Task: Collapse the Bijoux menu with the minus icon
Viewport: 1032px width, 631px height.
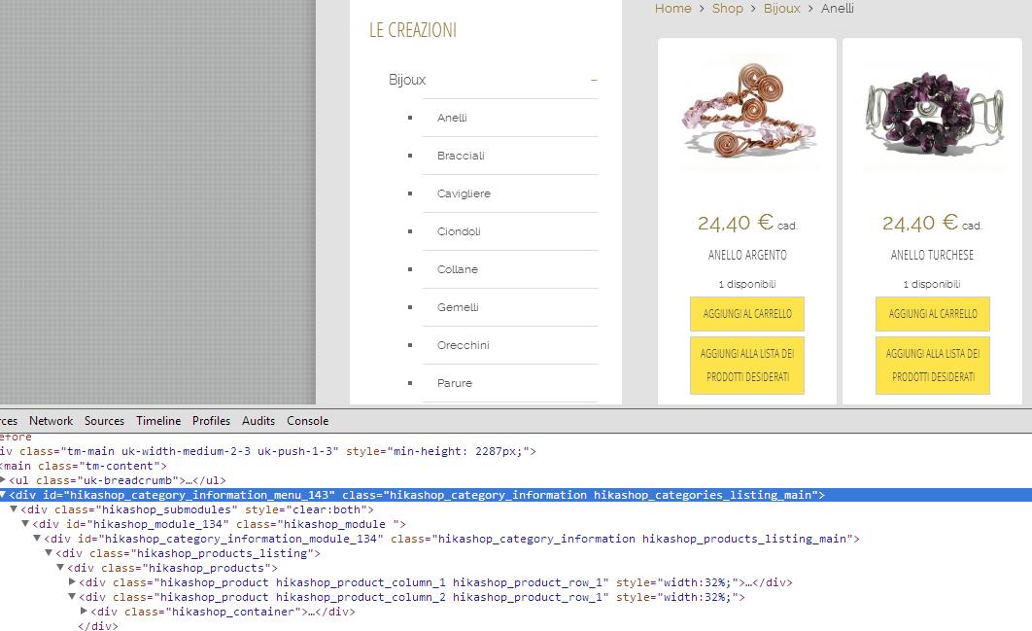Action: pos(594,80)
